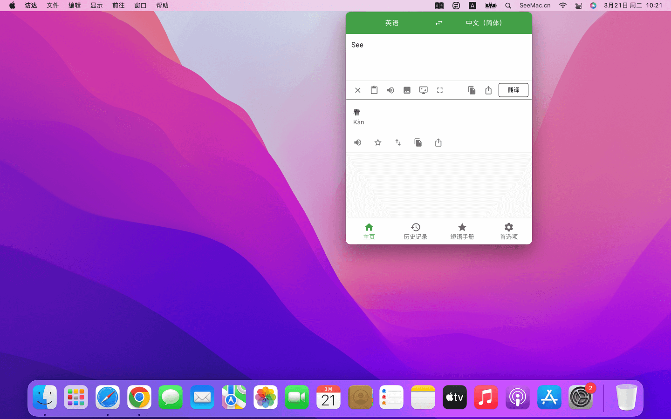This screenshot has width=671, height=419.
Task: Go to the 首选项 tab
Action: coord(508,231)
